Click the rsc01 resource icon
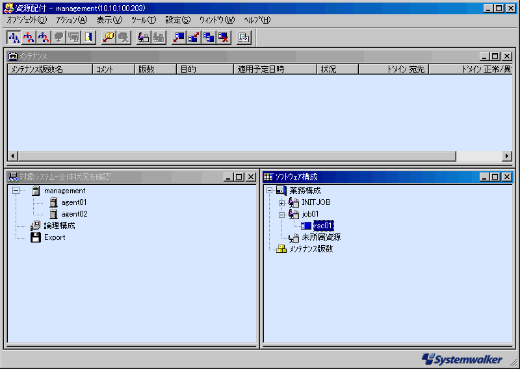This screenshot has width=520, height=369. click(305, 226)
